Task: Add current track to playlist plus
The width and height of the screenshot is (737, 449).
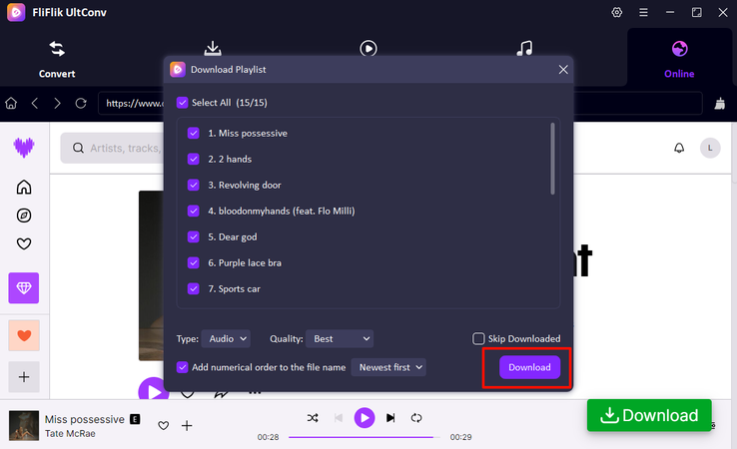Action: [187, 425]
